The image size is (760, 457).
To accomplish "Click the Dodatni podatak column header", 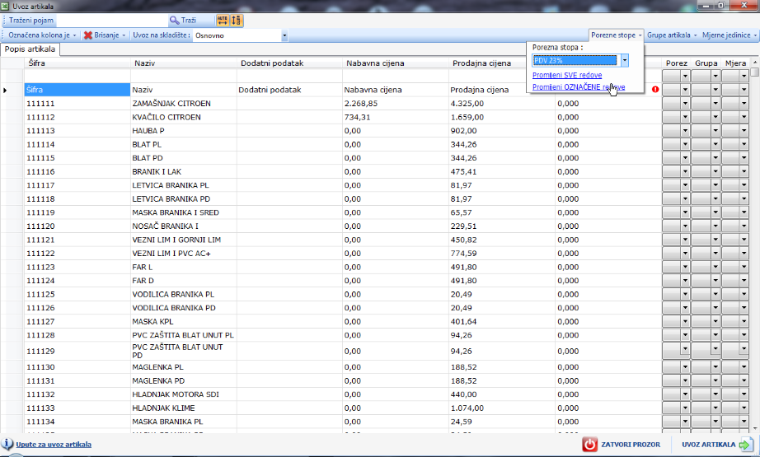I will [290, 63].
